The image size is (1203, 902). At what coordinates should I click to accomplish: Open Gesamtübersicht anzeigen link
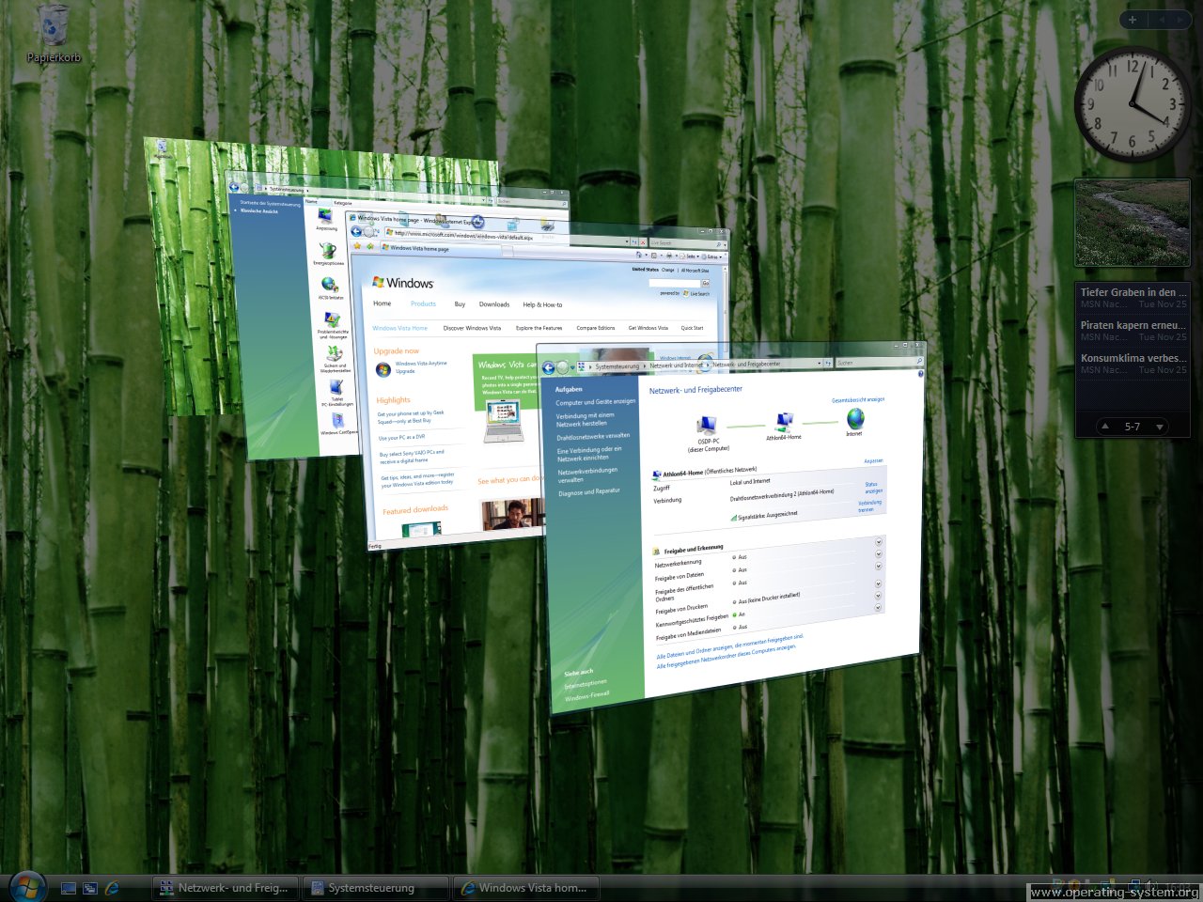tap(857, 399)
